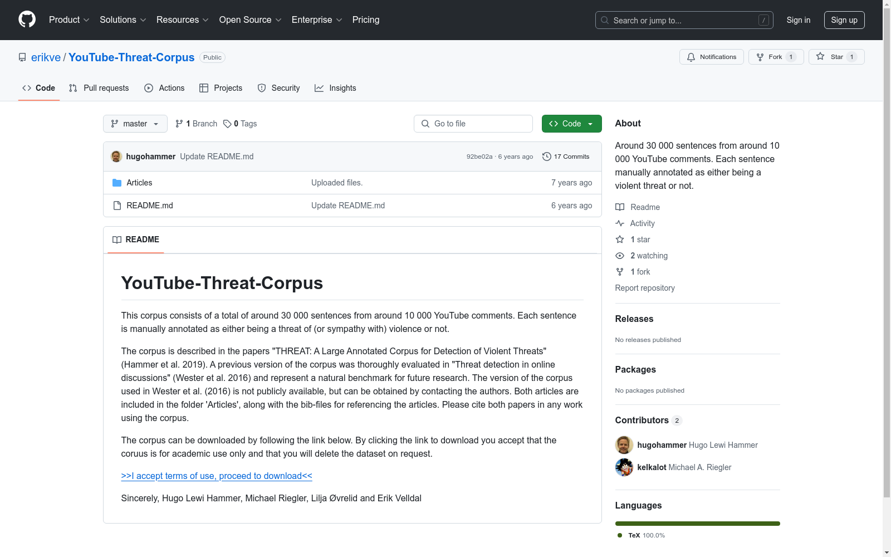Open commit hash 92be02a

pos(479,157)
